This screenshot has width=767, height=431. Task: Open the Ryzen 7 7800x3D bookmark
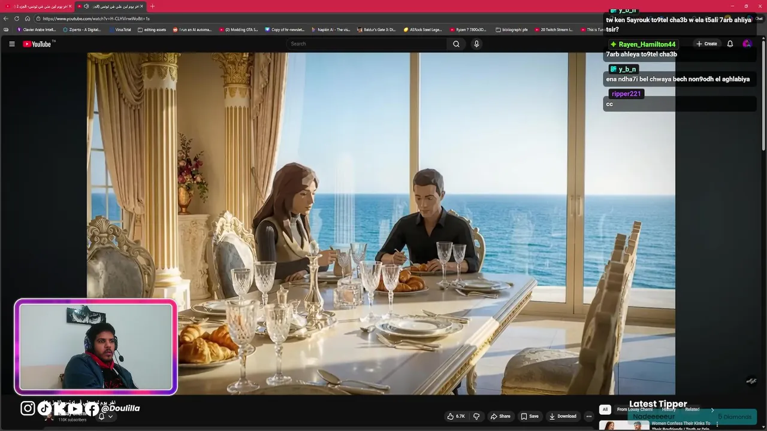(x=468, y=29)
